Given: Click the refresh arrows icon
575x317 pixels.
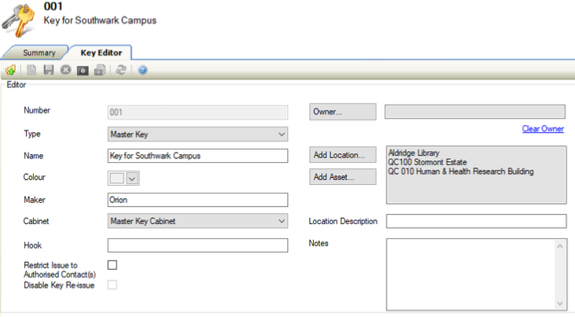Looking at the screenshot, I should tap(121, 70).
